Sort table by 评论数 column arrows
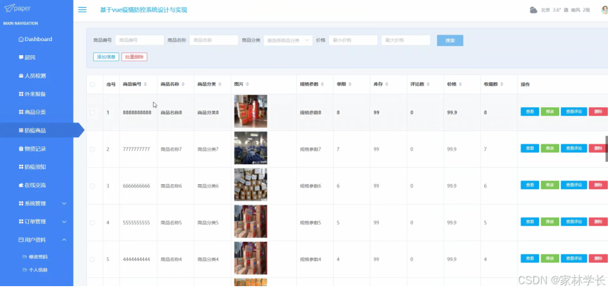Screen dimensions: 608x290 click(x=428, y=85)
